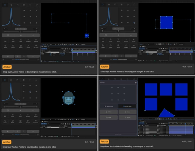Click the To First button in the Anchor panel
This screenshot has height=151, width=195.
tap(109, 112)
